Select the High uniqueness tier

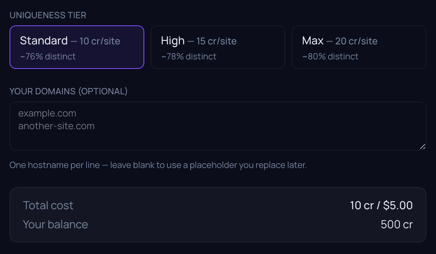[218, 47]
